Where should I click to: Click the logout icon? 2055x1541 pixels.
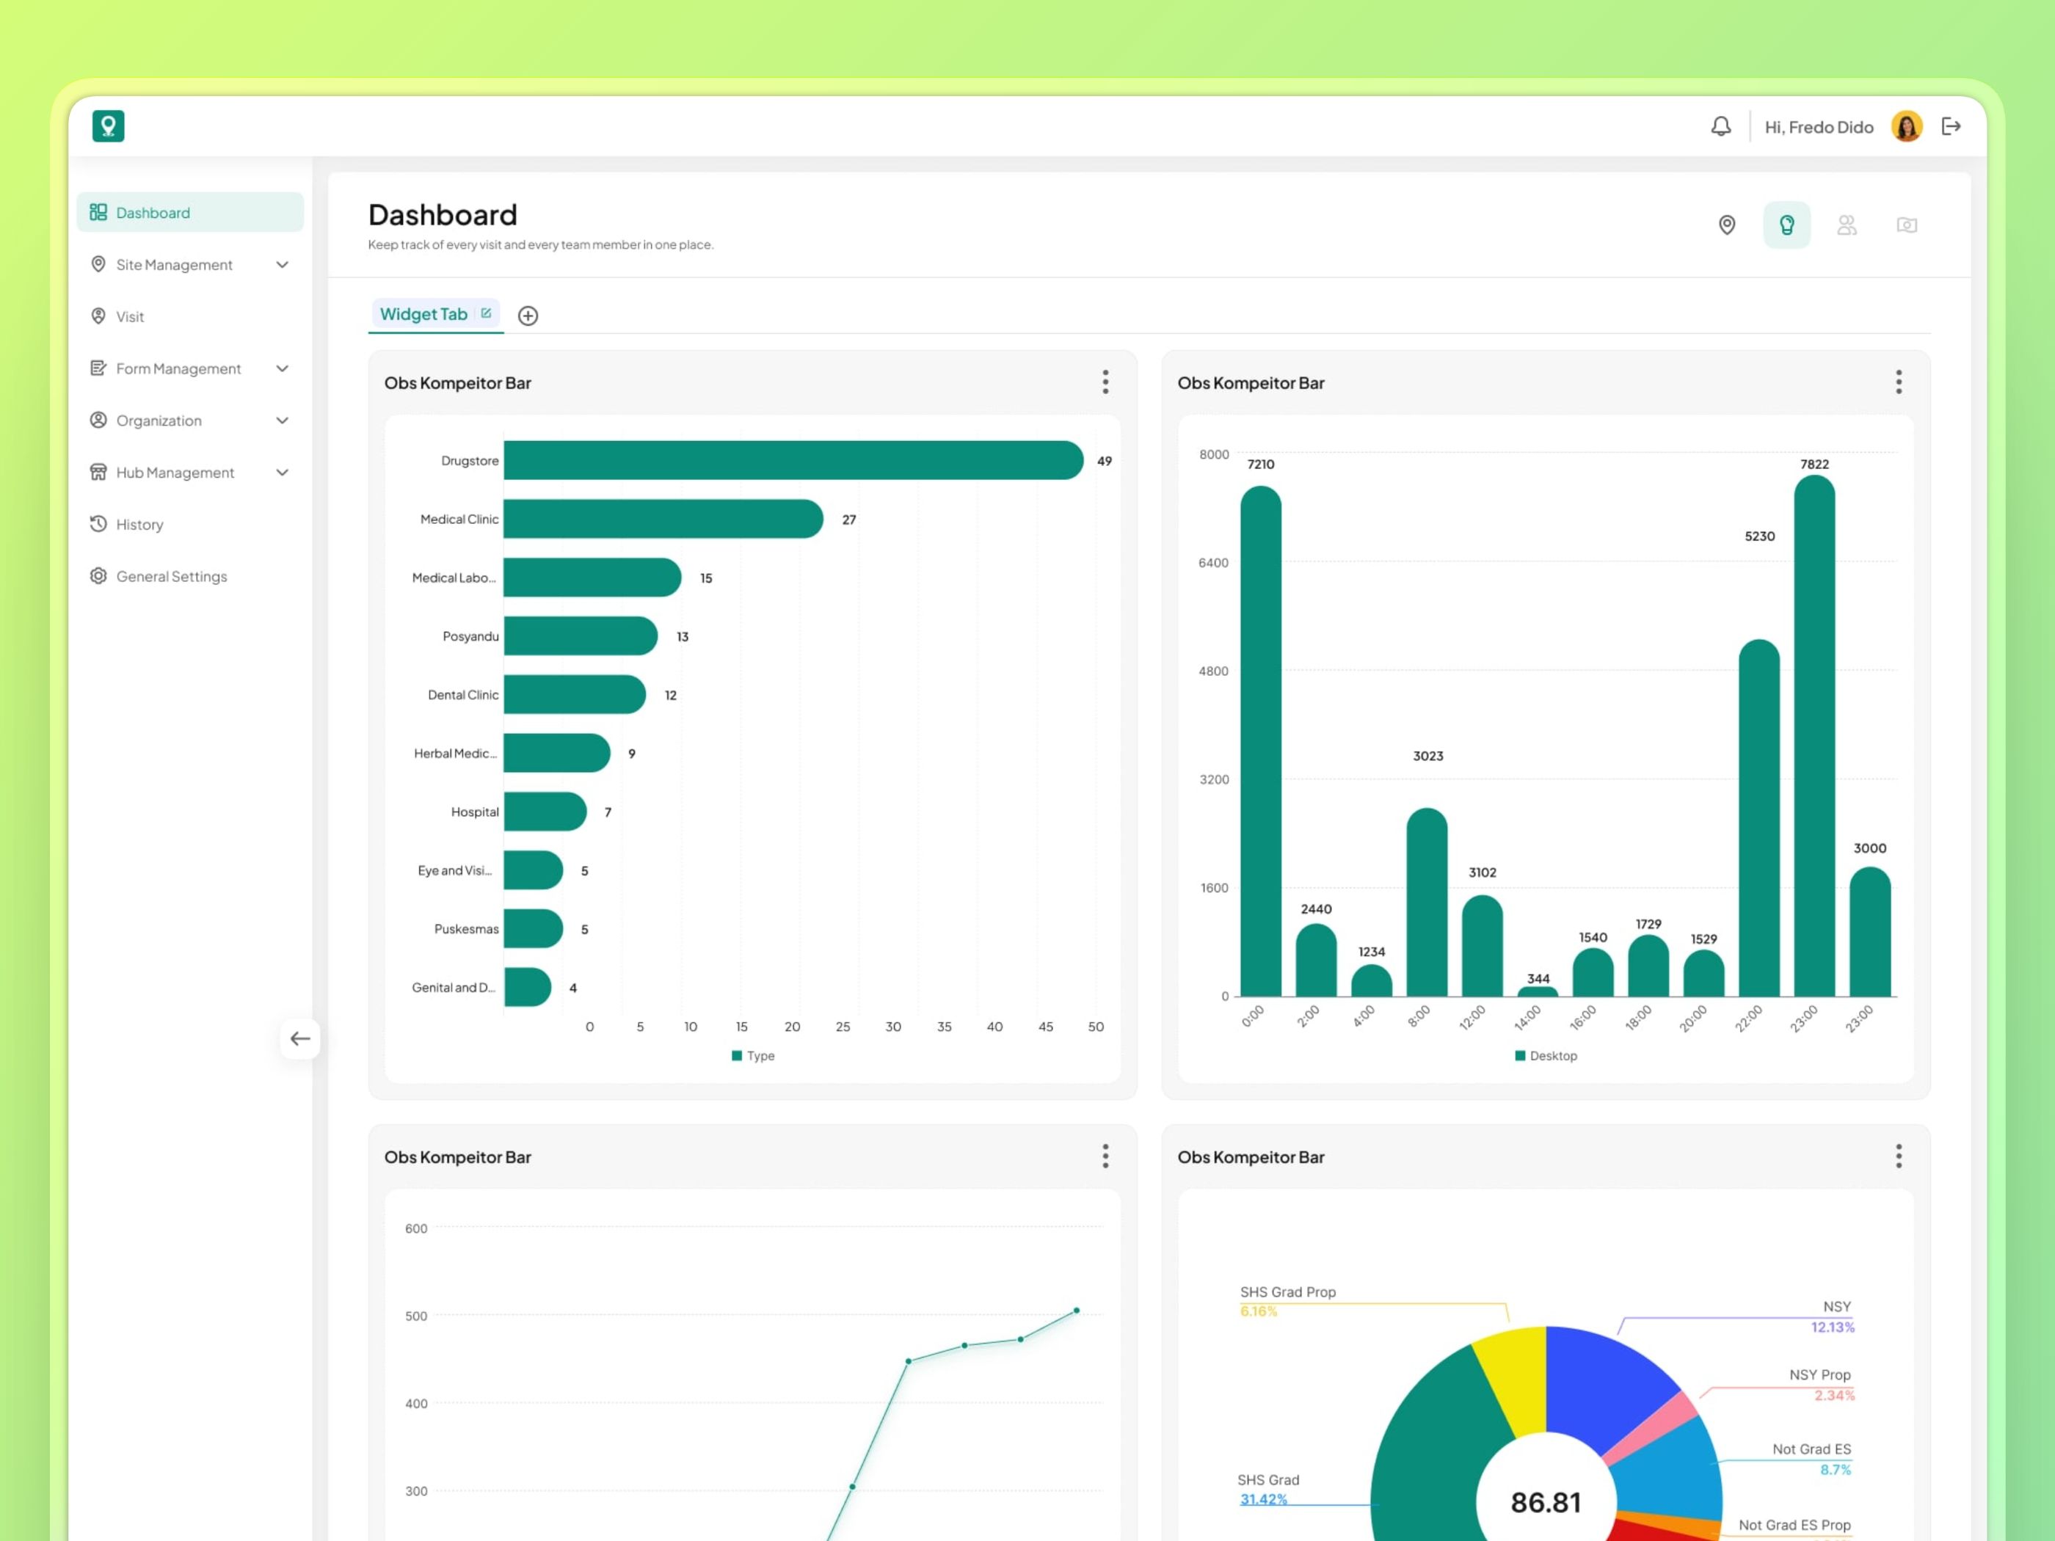tap(1951, 126)
